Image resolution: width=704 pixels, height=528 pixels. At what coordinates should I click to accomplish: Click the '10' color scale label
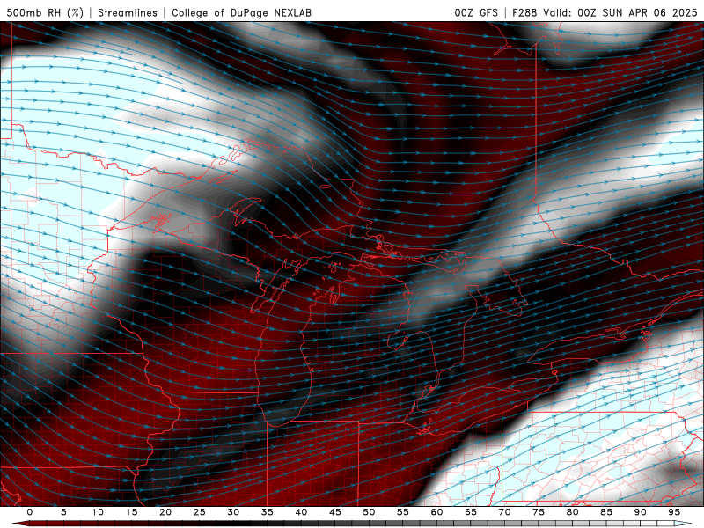tap(98, 512)
